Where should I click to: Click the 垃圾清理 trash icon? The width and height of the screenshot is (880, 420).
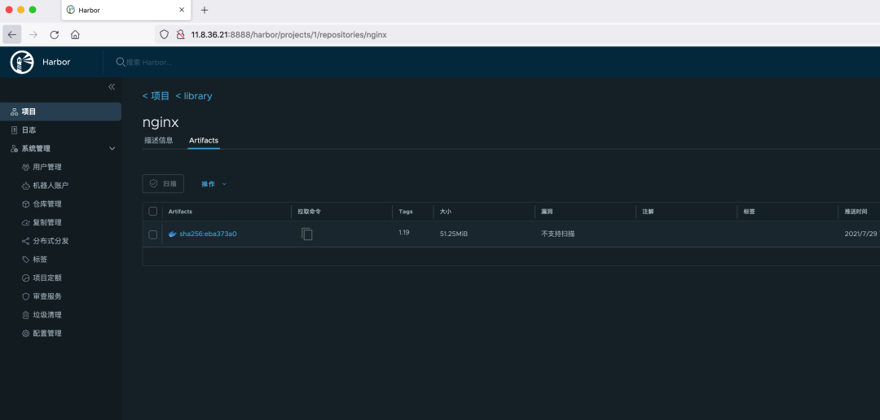25,315
